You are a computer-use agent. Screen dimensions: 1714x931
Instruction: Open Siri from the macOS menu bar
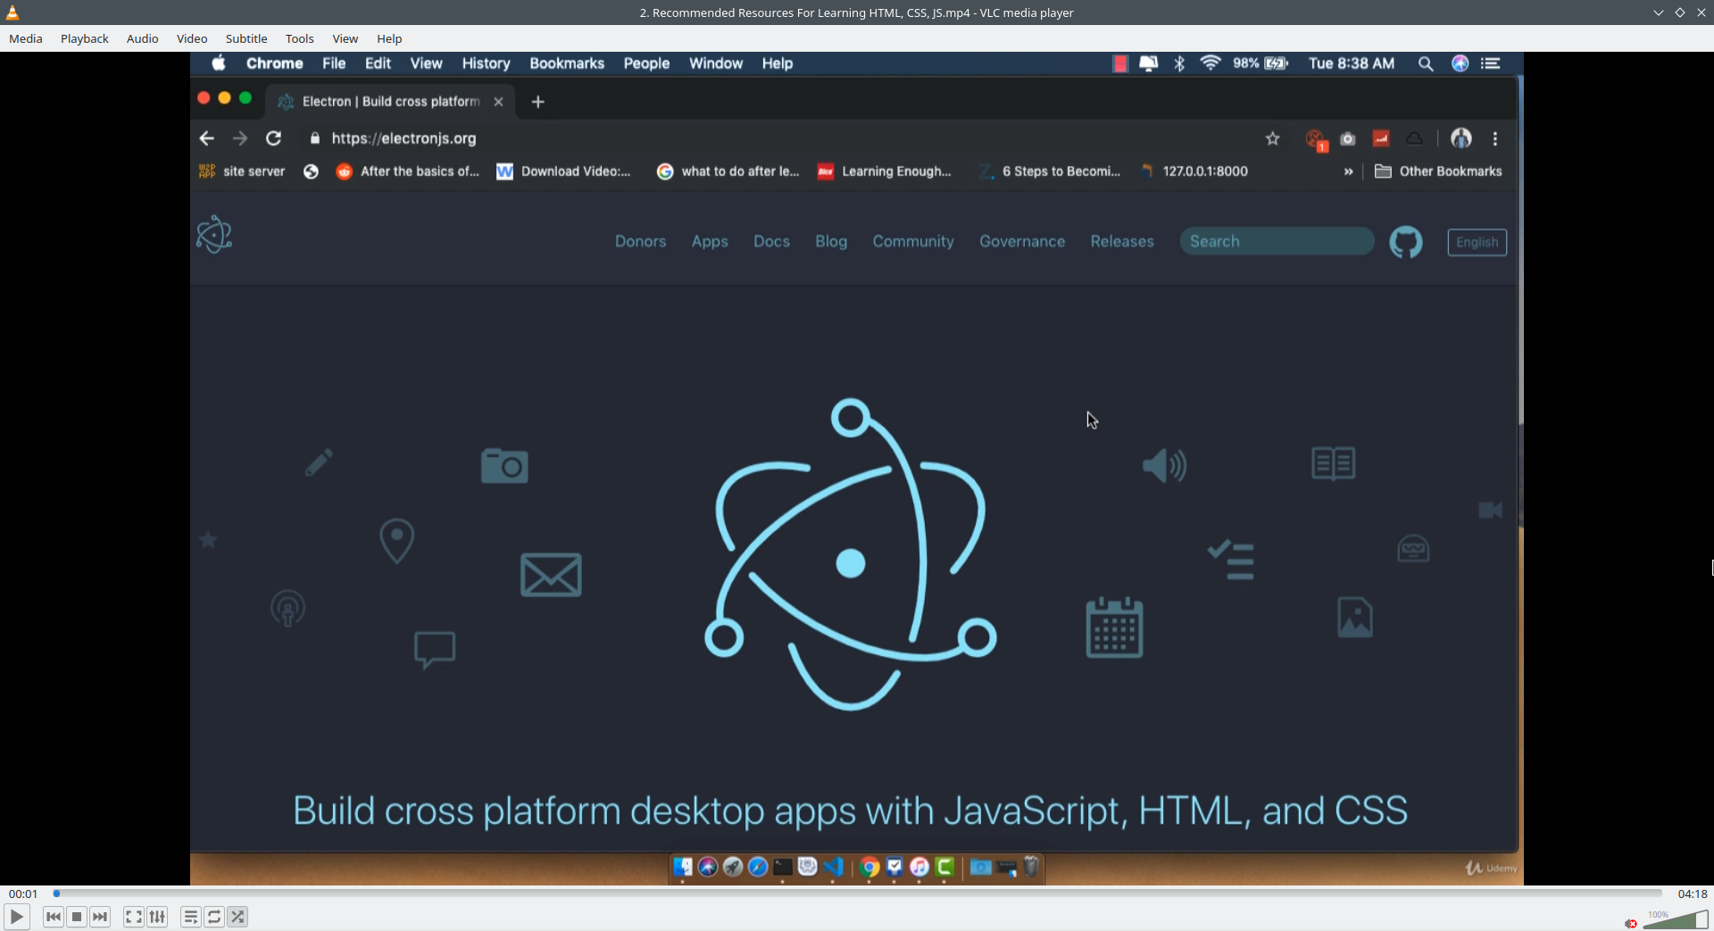tap(1460, 63)
